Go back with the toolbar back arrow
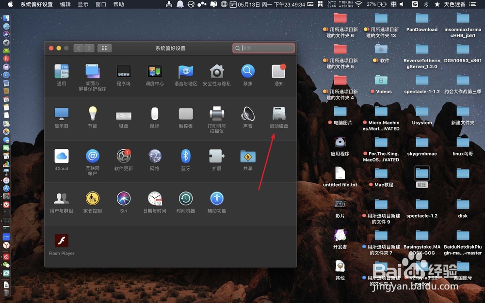This screenshot has height=303, width=485. [79, 48]
